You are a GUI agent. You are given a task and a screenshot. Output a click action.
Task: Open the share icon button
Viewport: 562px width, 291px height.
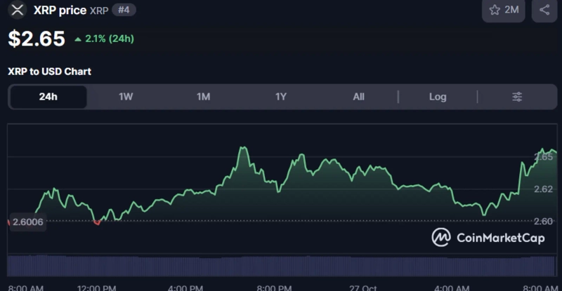[x=544, y=10]
